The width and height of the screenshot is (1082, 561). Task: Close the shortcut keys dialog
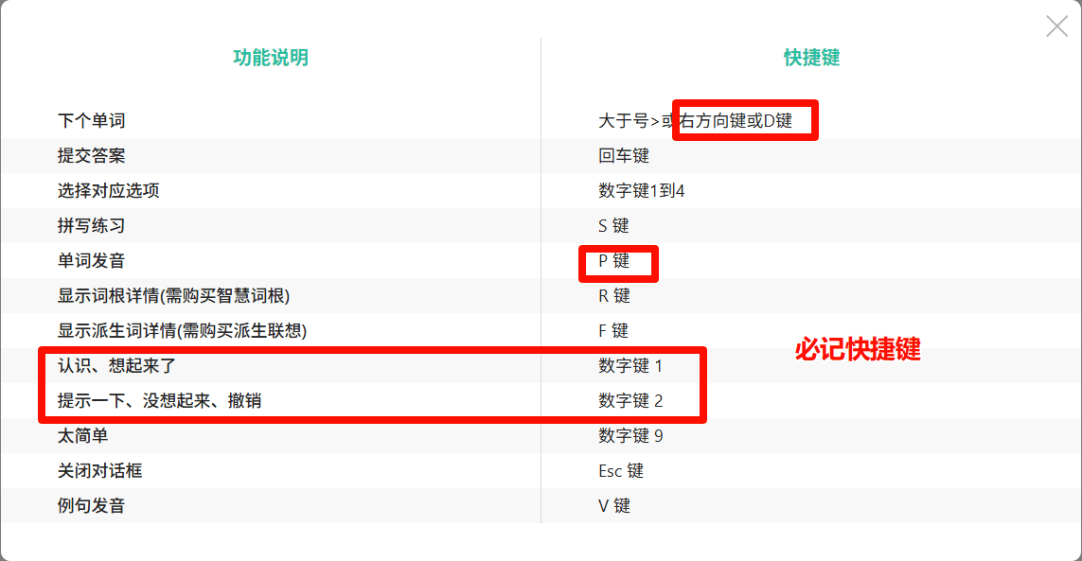(x=1056, y=26)
